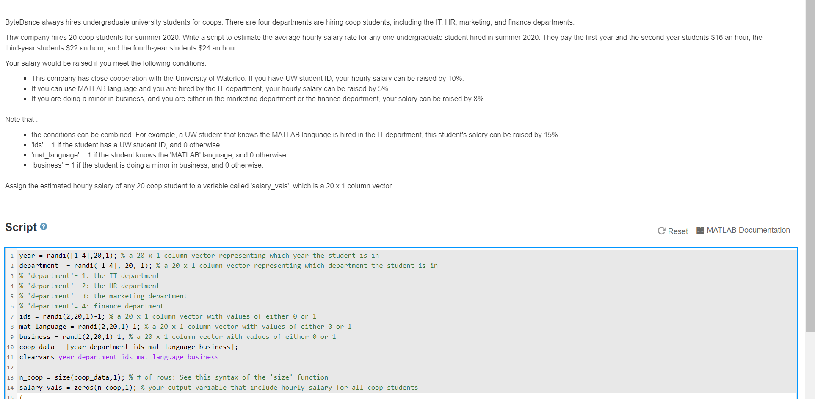This screenshot has width=815, height=399.
Task: Click the 'Note that :' text
Action: (21, 120)
